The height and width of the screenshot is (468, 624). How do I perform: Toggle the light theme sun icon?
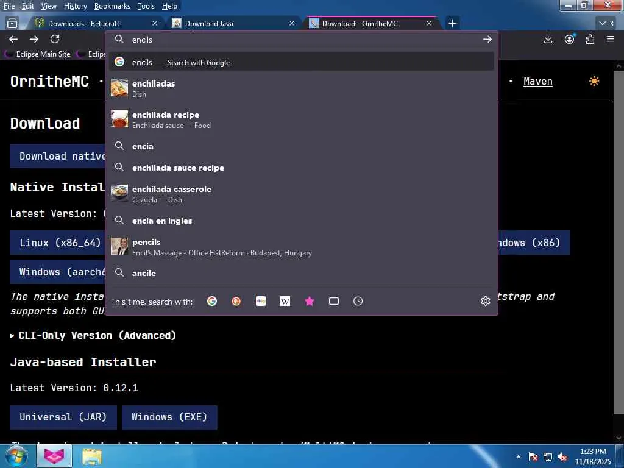pyautogui.click(x=594, y=81)
